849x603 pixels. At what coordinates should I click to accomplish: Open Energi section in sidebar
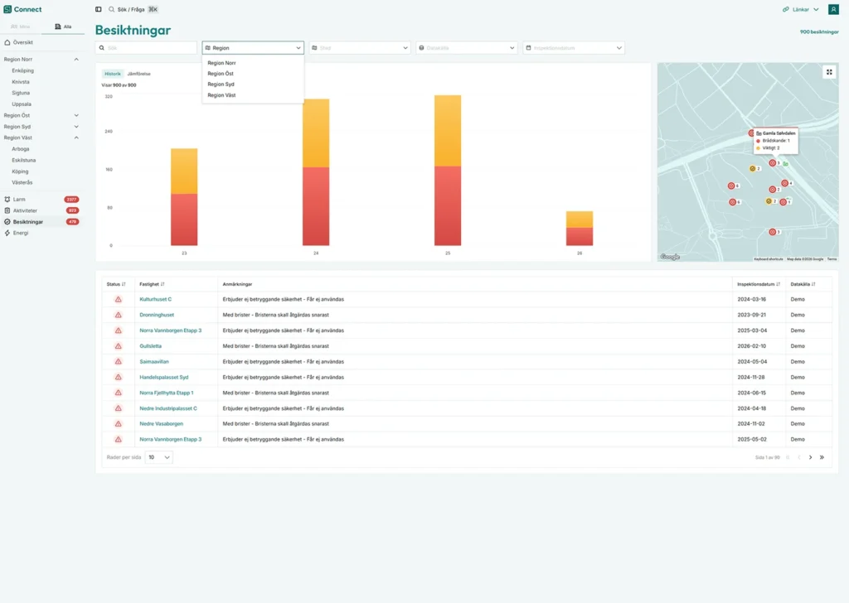click(x=20, y=233)
